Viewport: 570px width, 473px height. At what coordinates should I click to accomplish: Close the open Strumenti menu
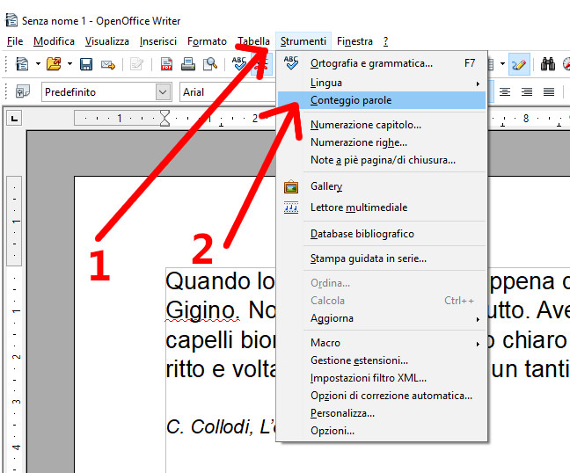coord(303,41)
